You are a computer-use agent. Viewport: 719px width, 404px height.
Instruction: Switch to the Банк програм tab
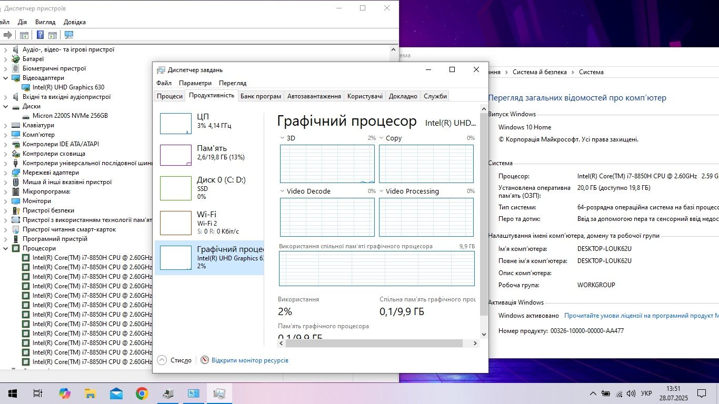click(x=261, y=96)
